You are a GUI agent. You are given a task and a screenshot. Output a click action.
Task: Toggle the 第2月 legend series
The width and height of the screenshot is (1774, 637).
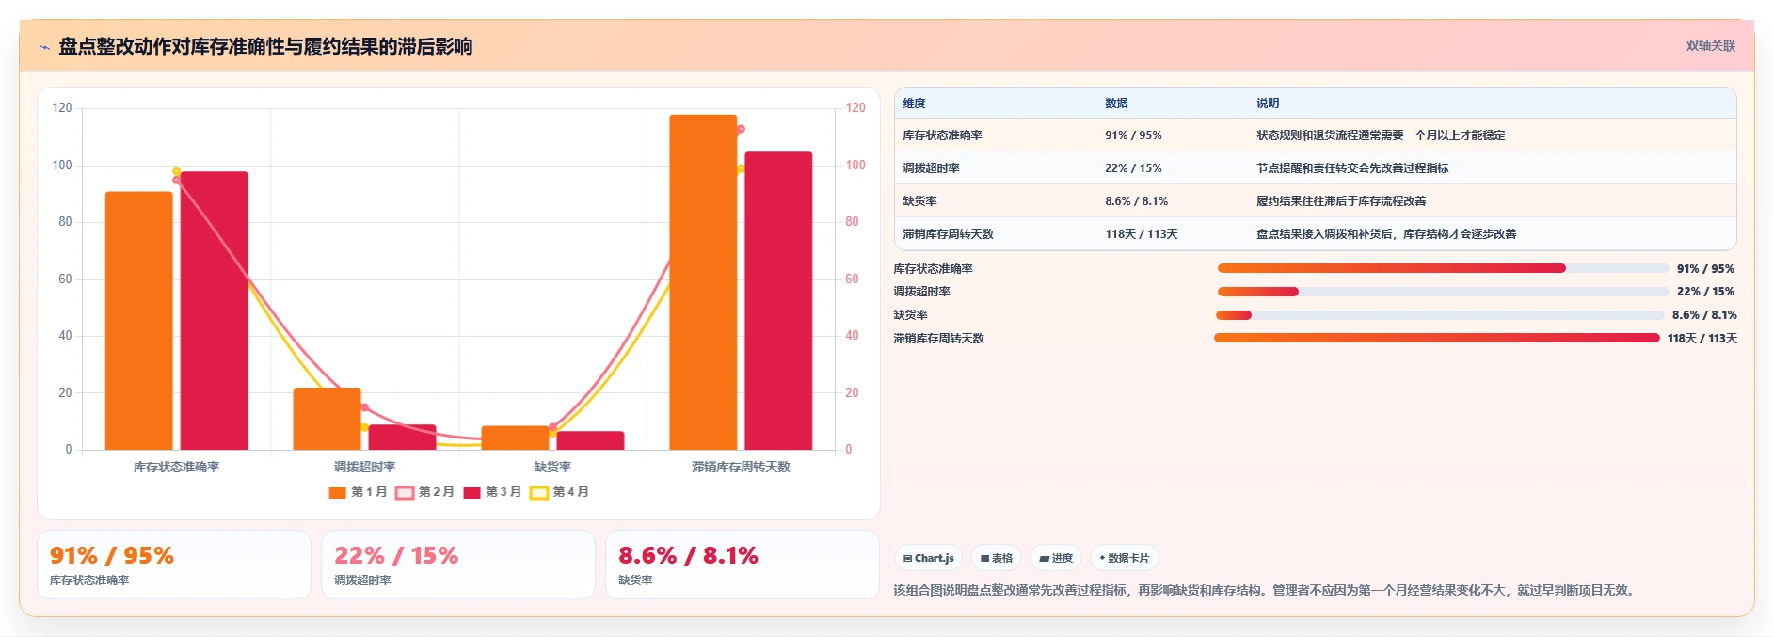(x=424, y=492)
